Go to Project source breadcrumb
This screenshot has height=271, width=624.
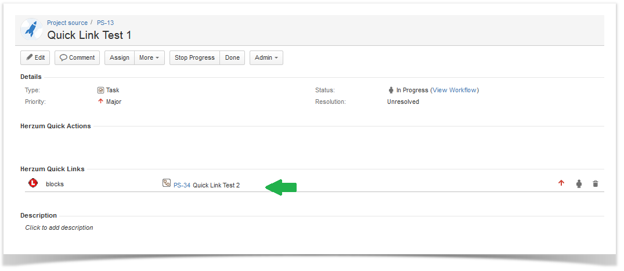(67, 23)
